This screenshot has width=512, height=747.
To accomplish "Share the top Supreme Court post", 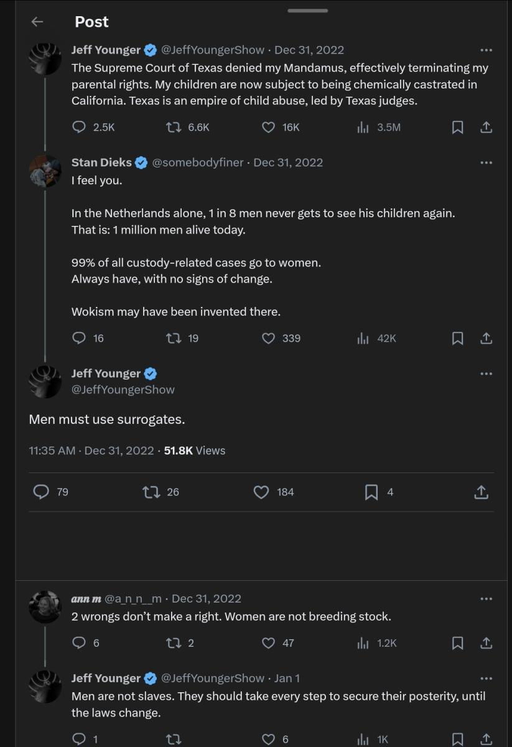I will [486, 127].
